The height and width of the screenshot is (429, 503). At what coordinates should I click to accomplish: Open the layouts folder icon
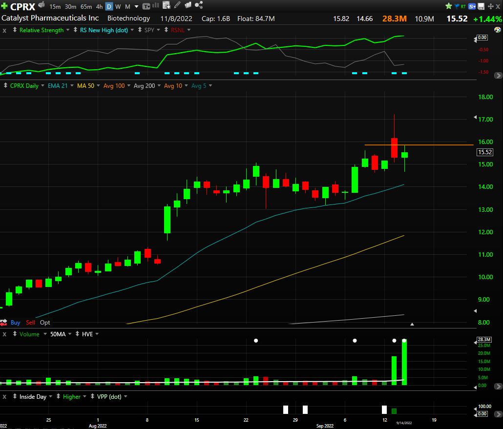click(x=188, y=5)
